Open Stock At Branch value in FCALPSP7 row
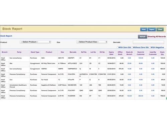The height and width of the screenshot is (125, 167). (129, 91)
